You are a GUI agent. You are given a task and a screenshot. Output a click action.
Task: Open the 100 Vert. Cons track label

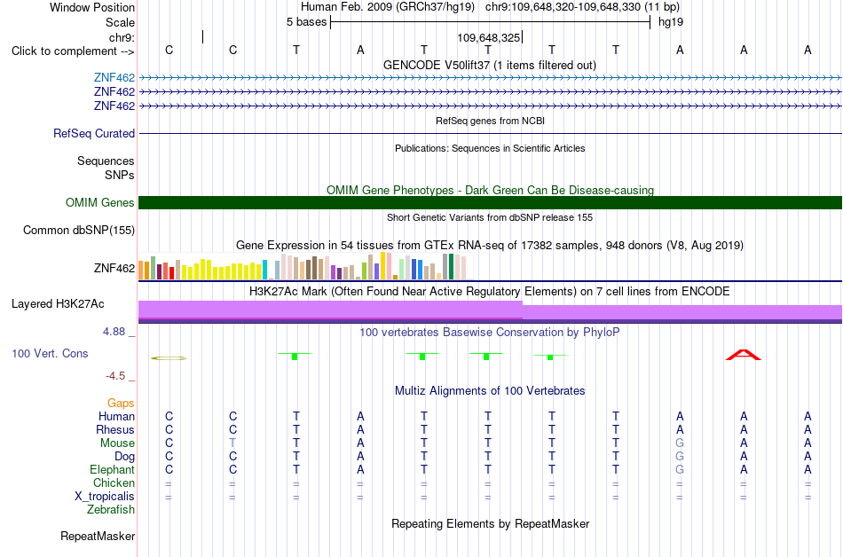pyautogui.click(x=50, y=353)
